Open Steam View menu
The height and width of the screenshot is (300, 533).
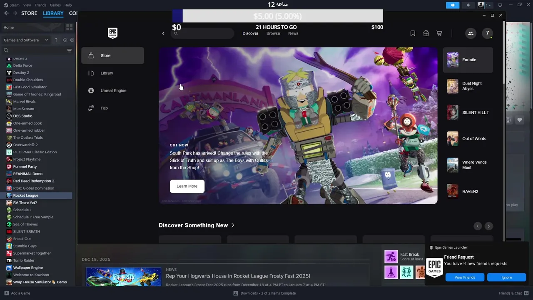27,5
